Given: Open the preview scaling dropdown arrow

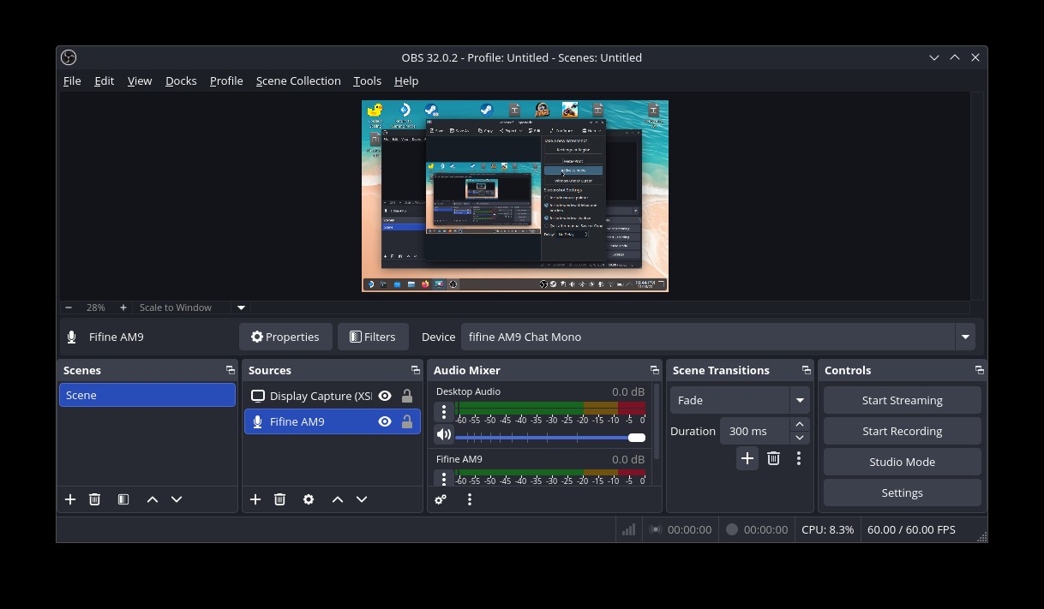Looking at the screenshot, I should coord(242,307).
